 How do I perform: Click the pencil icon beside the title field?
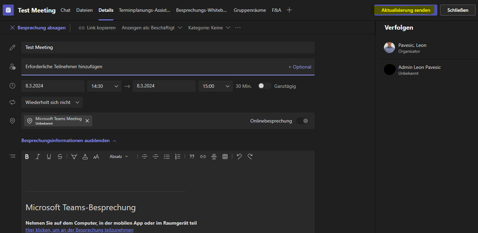click(12, 47)
